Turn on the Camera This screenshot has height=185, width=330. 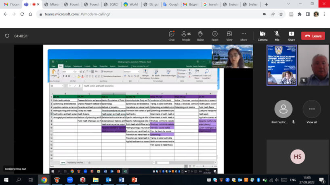(x=263, y=36)
